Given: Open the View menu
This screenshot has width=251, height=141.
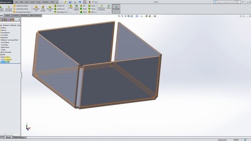Looking at the screenshot, I should 27,2.
